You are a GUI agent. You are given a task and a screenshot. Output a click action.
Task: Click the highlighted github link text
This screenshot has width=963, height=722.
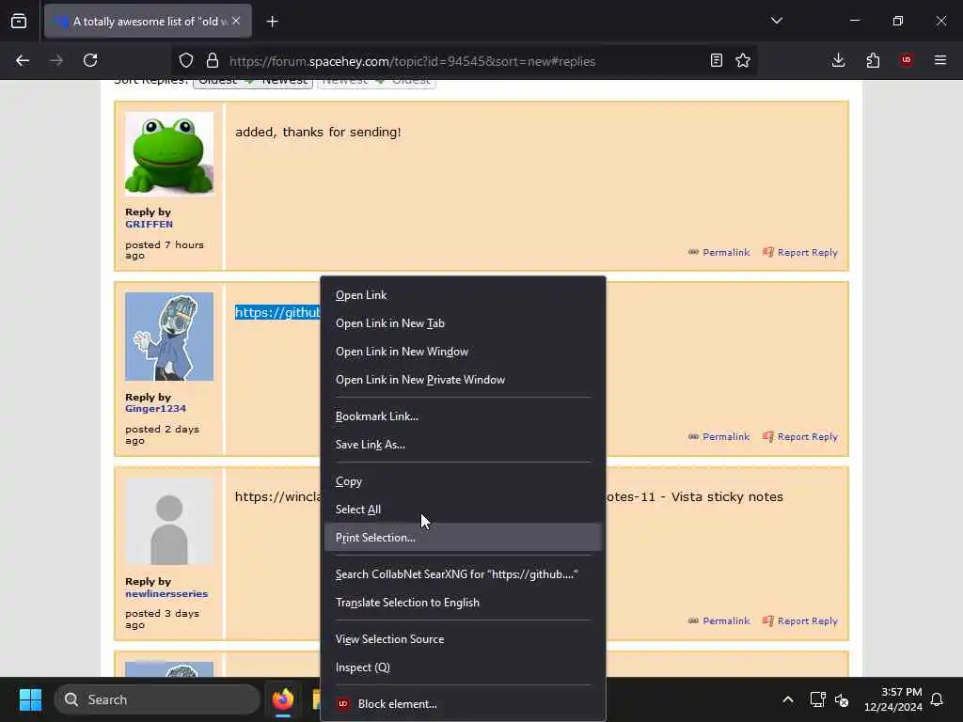277,312
